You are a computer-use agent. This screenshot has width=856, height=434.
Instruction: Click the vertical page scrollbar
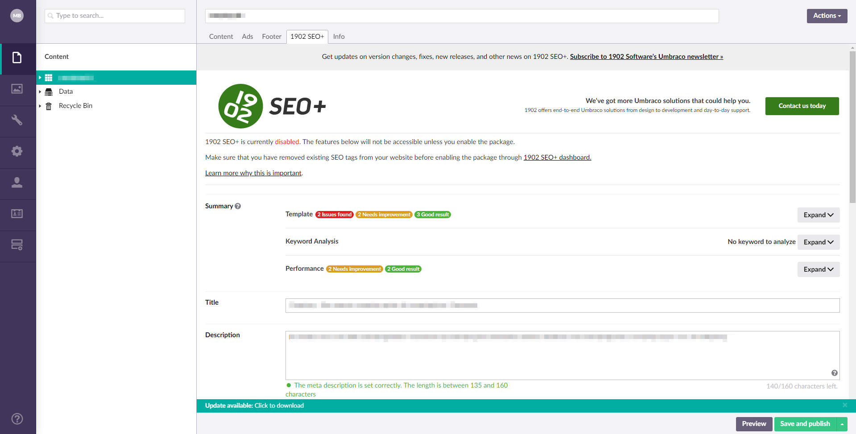(852, 127)
